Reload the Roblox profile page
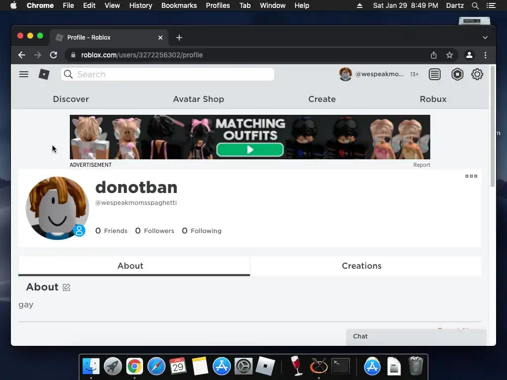Image resolution: width=507 pixels, height=380 pixels. [x=53, y=55]
